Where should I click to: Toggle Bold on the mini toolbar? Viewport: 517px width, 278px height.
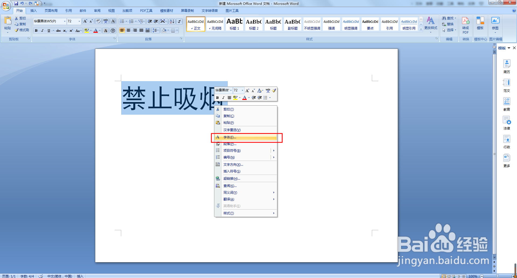[x=217, y=98]
